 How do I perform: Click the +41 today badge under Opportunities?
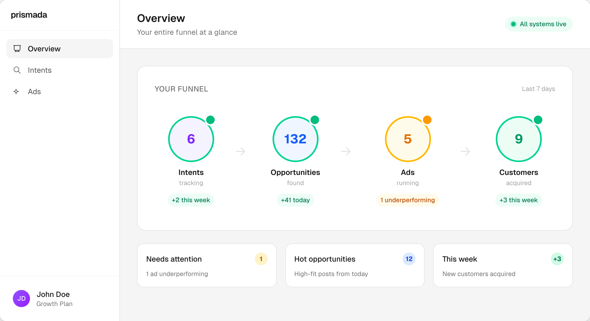[295, 200]
